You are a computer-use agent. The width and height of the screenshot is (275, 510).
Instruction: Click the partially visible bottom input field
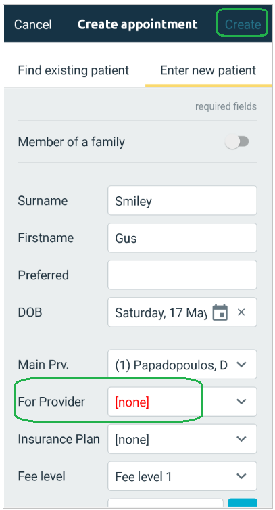(x=166, y=503)
